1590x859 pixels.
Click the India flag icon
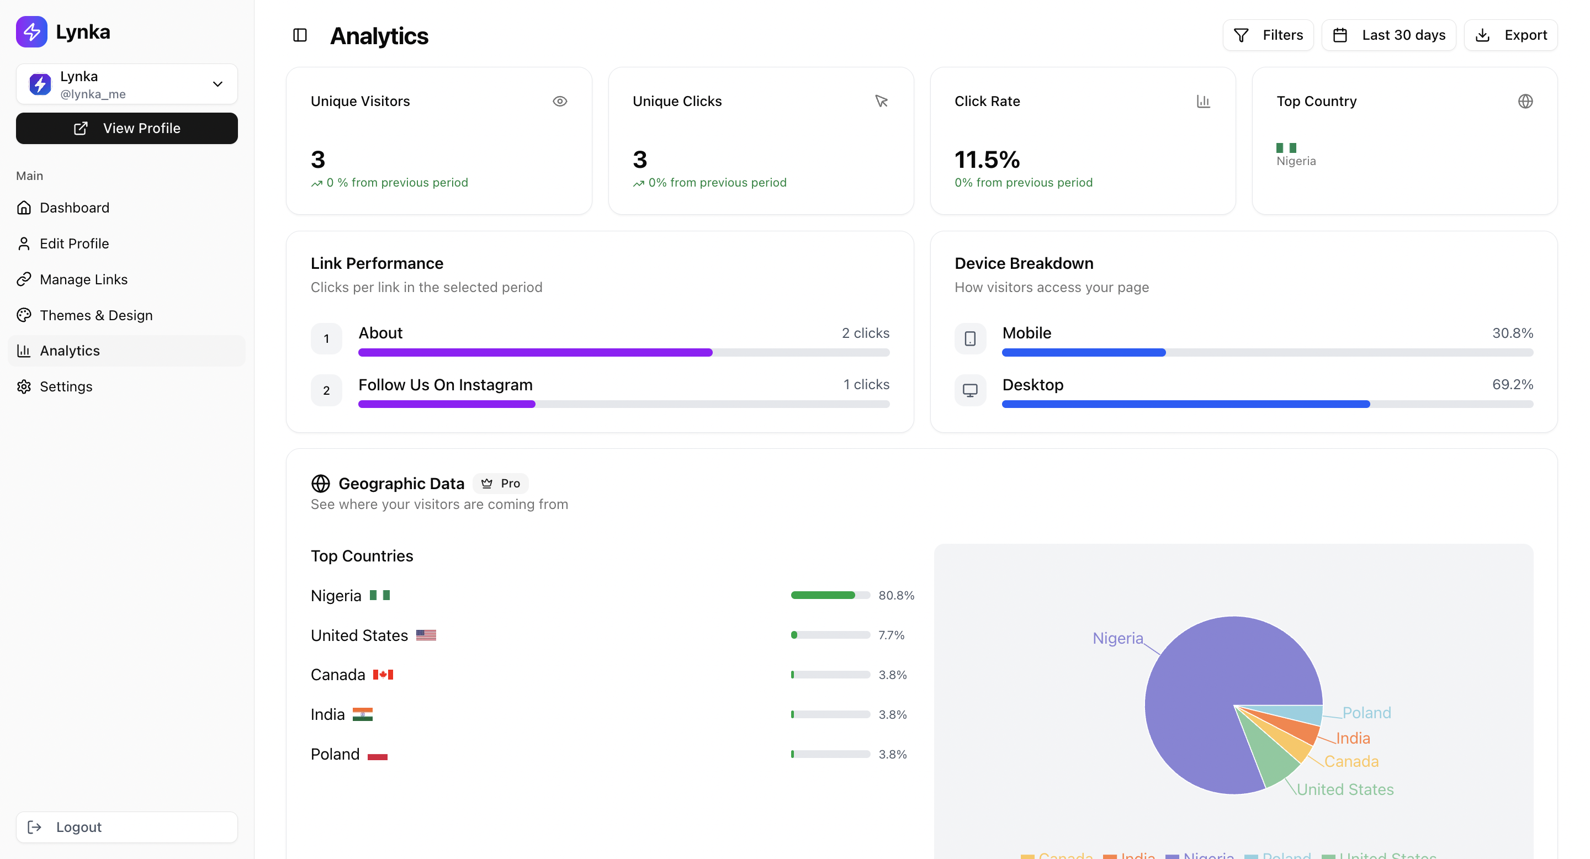click(362, 714)
